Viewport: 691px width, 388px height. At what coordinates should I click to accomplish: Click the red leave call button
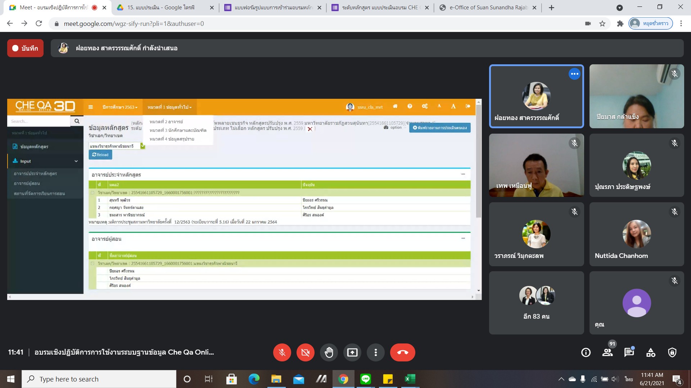click(402, 352)
